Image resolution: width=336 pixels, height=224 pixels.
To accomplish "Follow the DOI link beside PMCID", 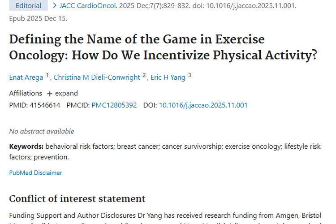I will click(203, 105).
